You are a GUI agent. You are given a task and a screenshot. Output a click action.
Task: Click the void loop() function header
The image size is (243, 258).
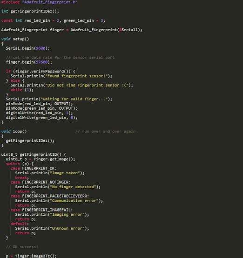tap(14, 132)
